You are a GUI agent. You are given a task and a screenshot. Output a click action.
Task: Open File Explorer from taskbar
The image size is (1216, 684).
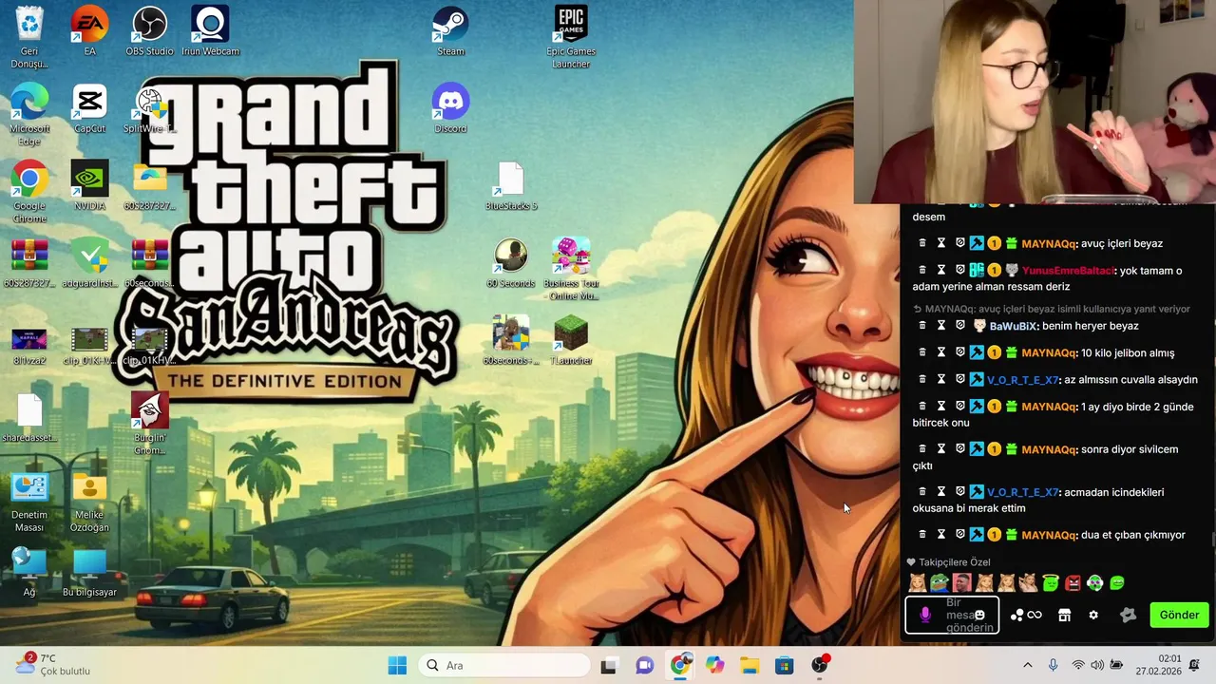pyautogui.click(x=750, y=665)
